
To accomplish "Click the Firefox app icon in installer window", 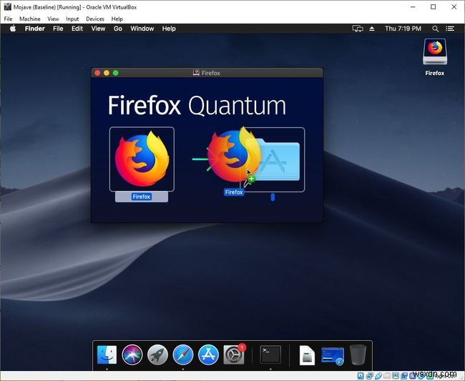I will [142, 159].
